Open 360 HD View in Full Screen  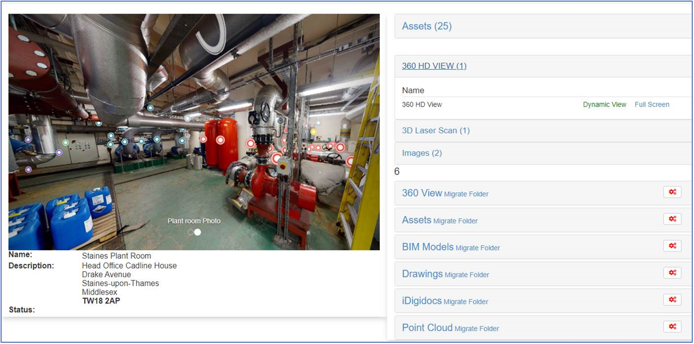(652, 105)
